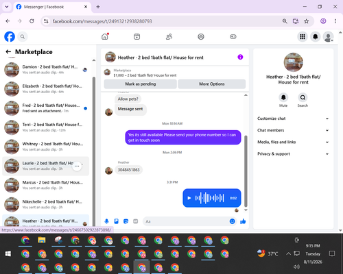The height and width of the screenshot is (274, 343).
Task: Open the Groups icon in top navigation
Action: [x=201, y=36]
